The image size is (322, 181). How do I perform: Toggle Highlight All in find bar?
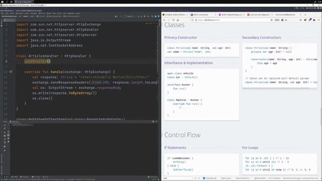210,178
